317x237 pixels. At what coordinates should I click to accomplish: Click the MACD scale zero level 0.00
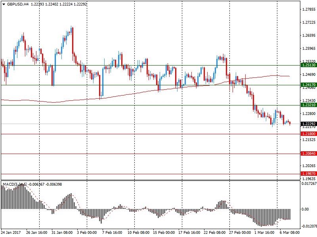[x=305, y=209]
